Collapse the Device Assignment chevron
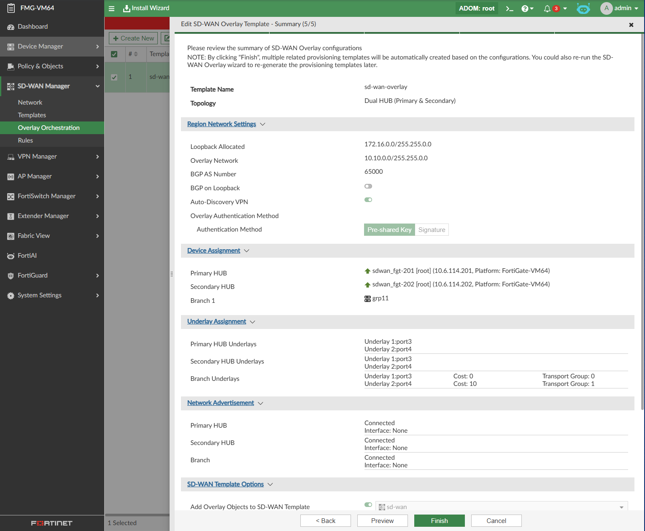 247,251
